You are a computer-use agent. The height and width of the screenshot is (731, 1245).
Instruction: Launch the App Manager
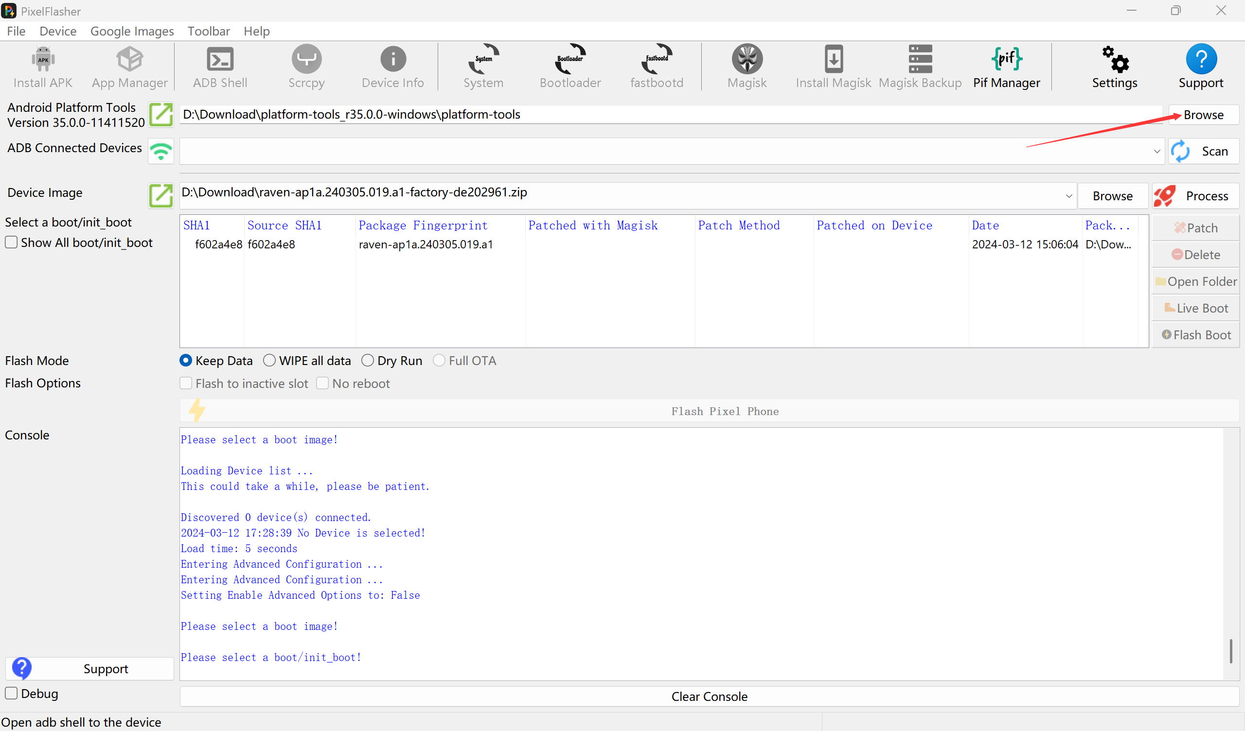129,67
